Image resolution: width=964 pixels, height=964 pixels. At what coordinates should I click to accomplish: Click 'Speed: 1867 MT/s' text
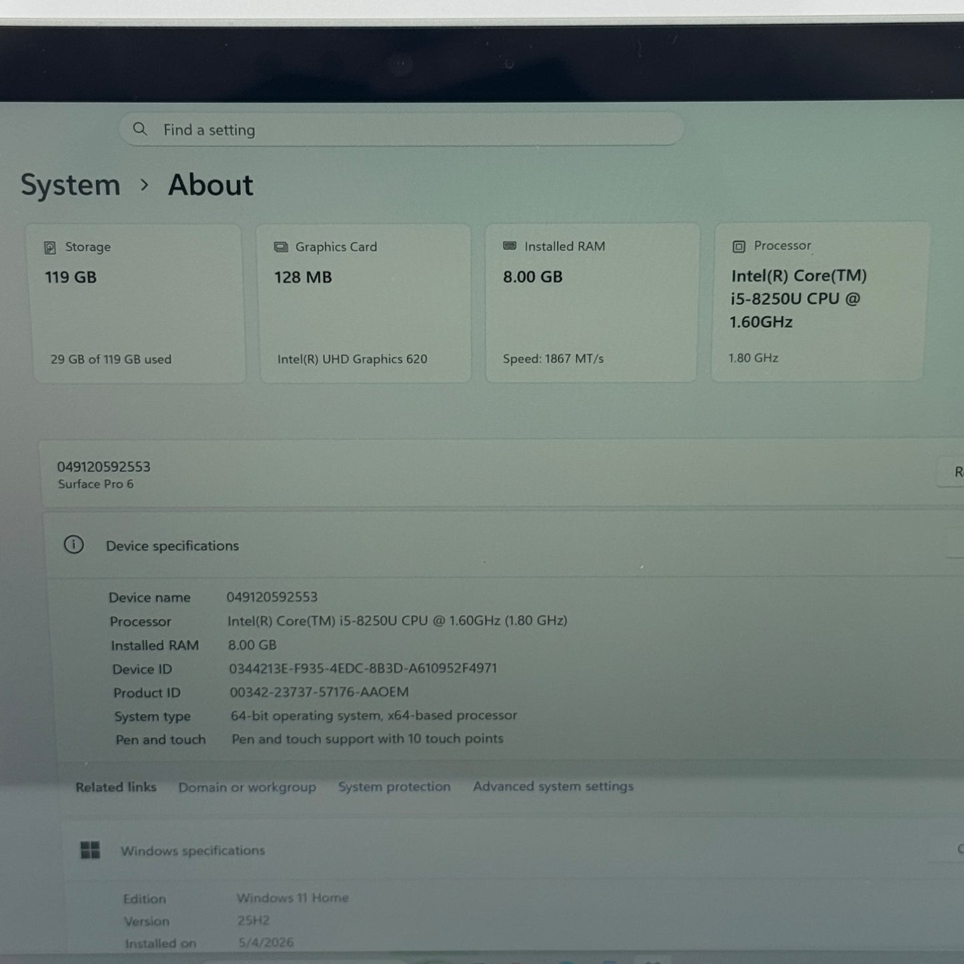[553, 358]
